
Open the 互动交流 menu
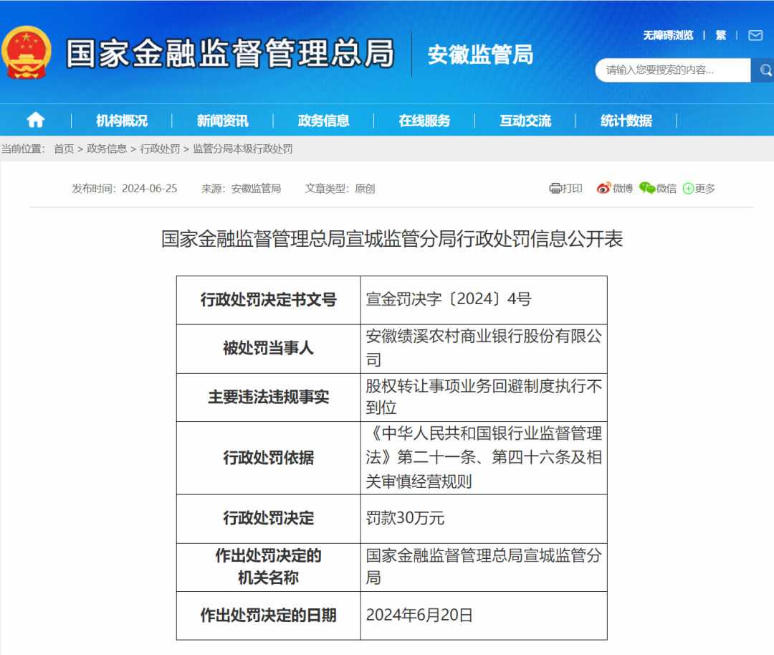point(525,121)
